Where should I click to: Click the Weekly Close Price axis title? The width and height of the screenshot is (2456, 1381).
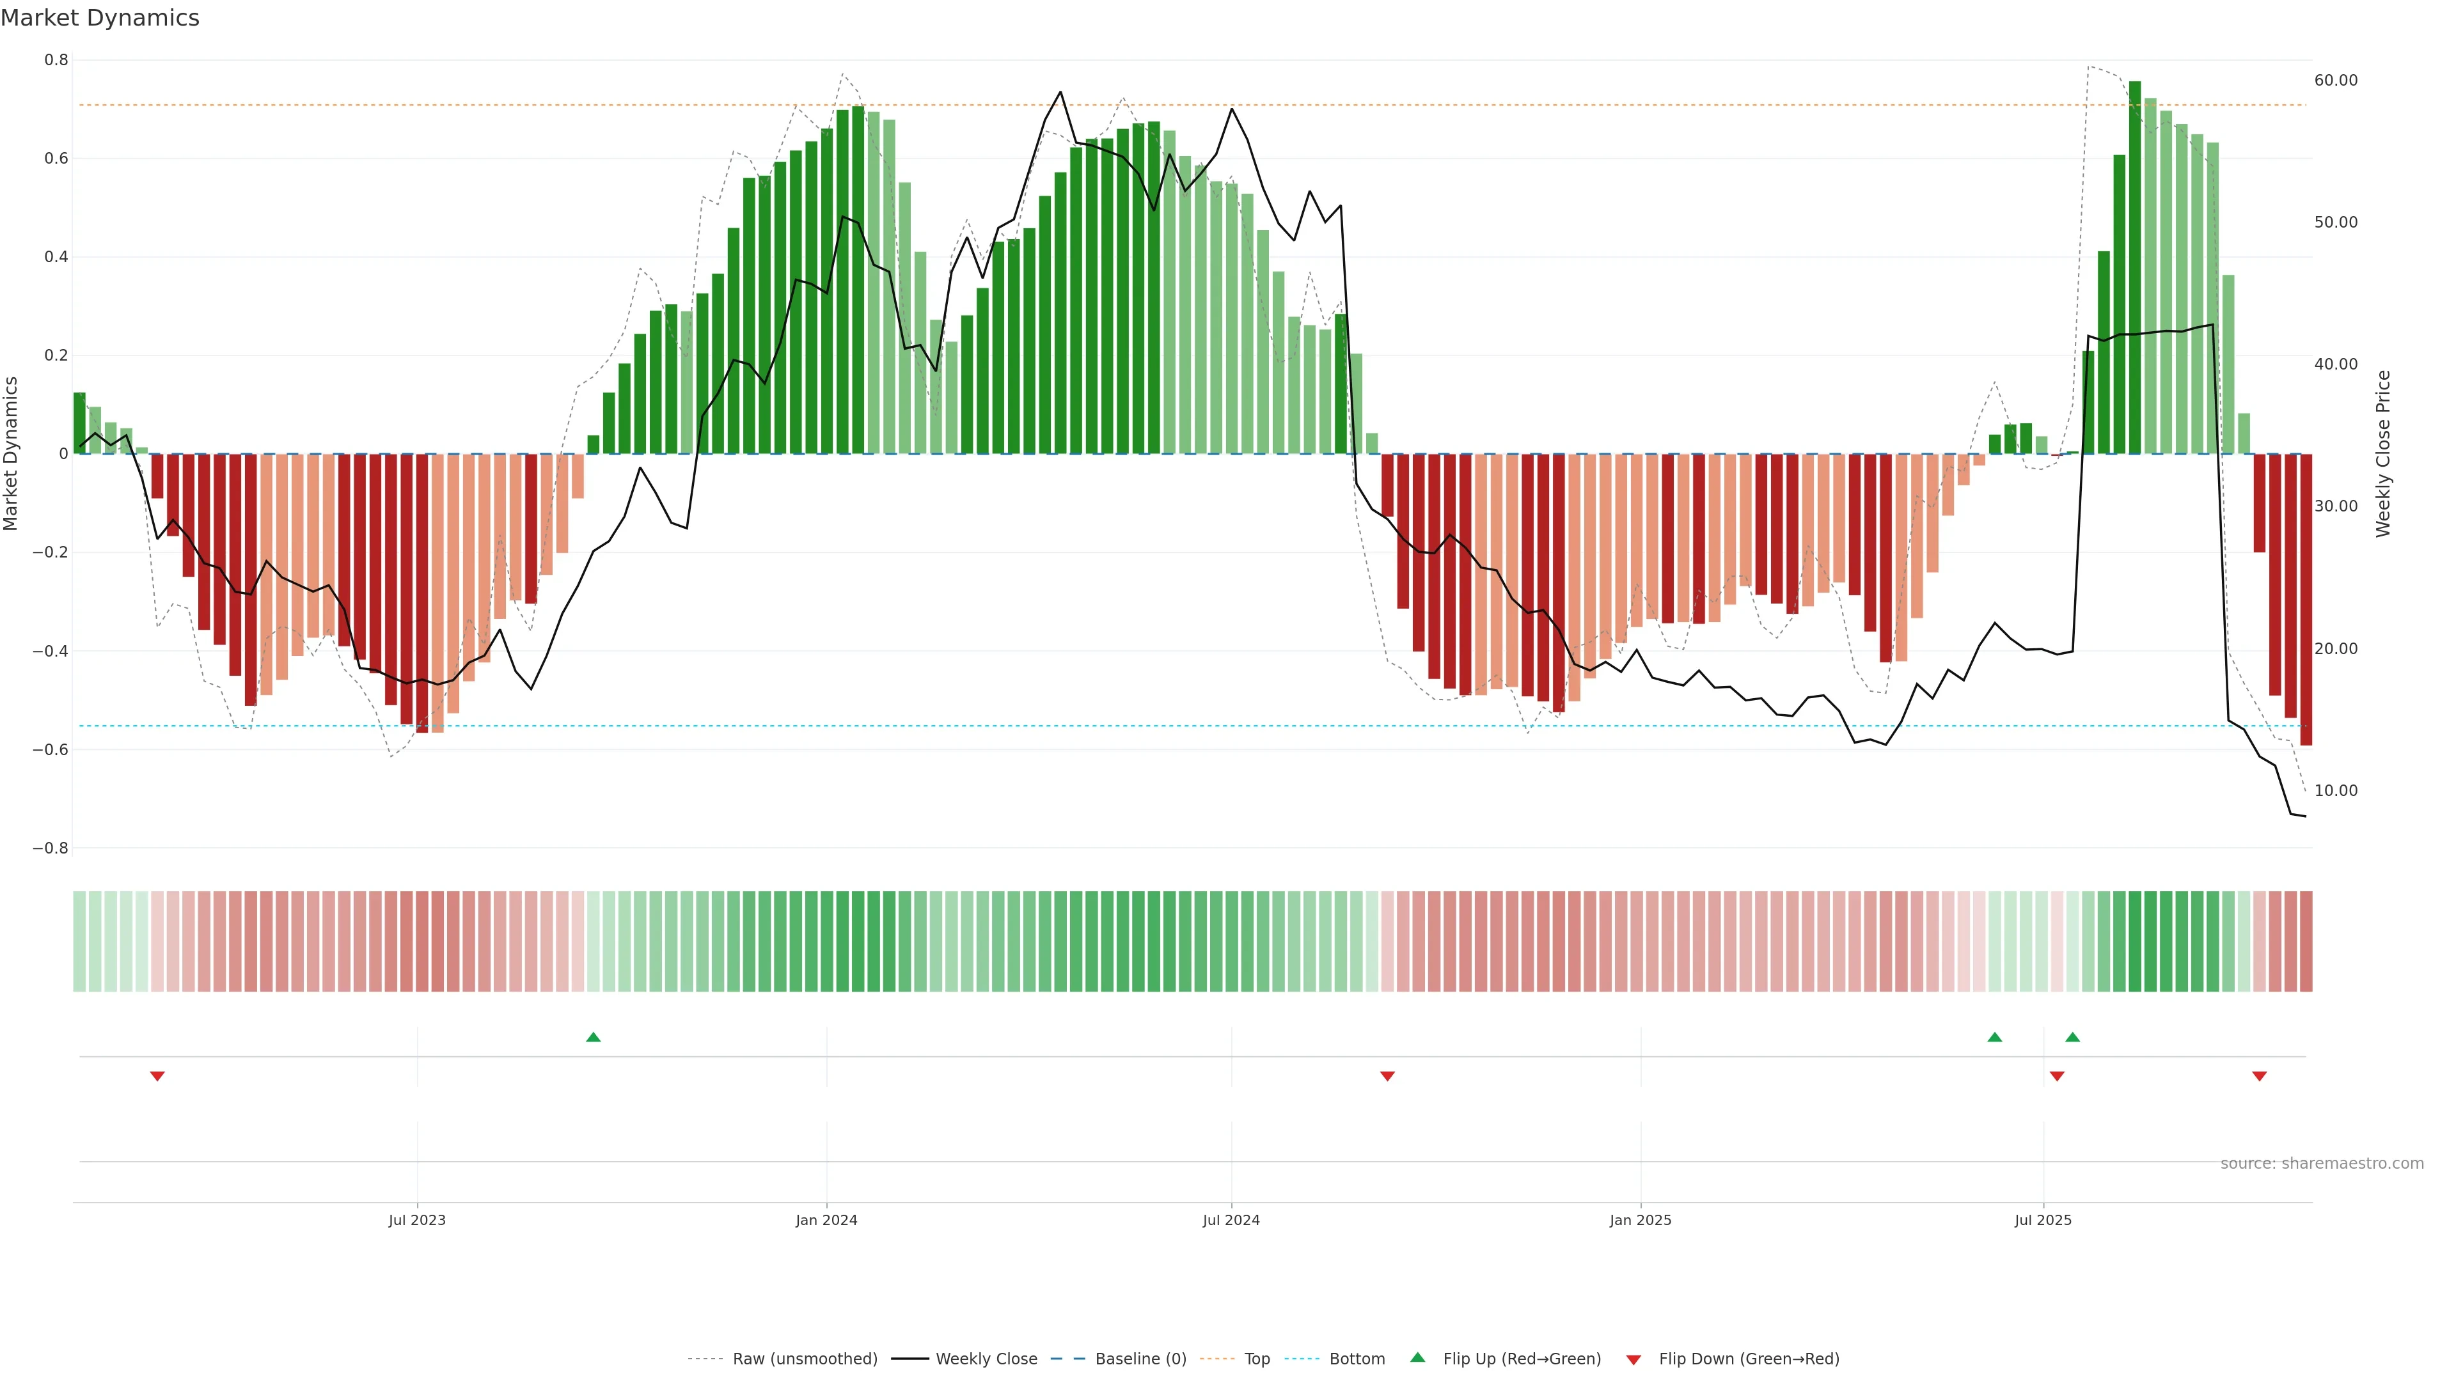tap(2382, 454)
